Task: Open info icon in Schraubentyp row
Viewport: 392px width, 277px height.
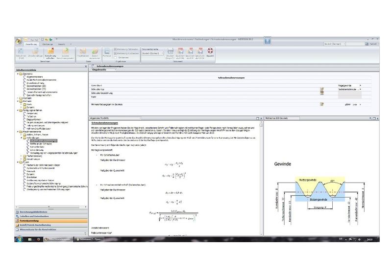Action: (322, 89)
